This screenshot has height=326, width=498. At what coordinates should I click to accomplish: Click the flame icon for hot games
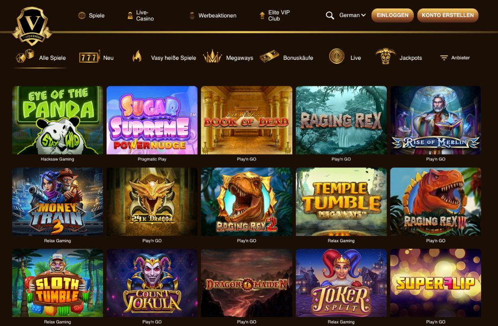(x=137, y=57)
